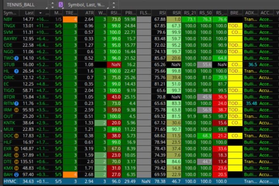Click the orange 24 icon next to EXR
The image size is (279, 186).
pos(16,149)
